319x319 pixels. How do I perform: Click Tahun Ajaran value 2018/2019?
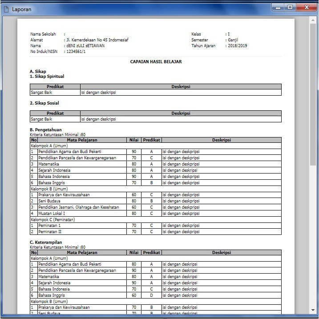[238, 45]
